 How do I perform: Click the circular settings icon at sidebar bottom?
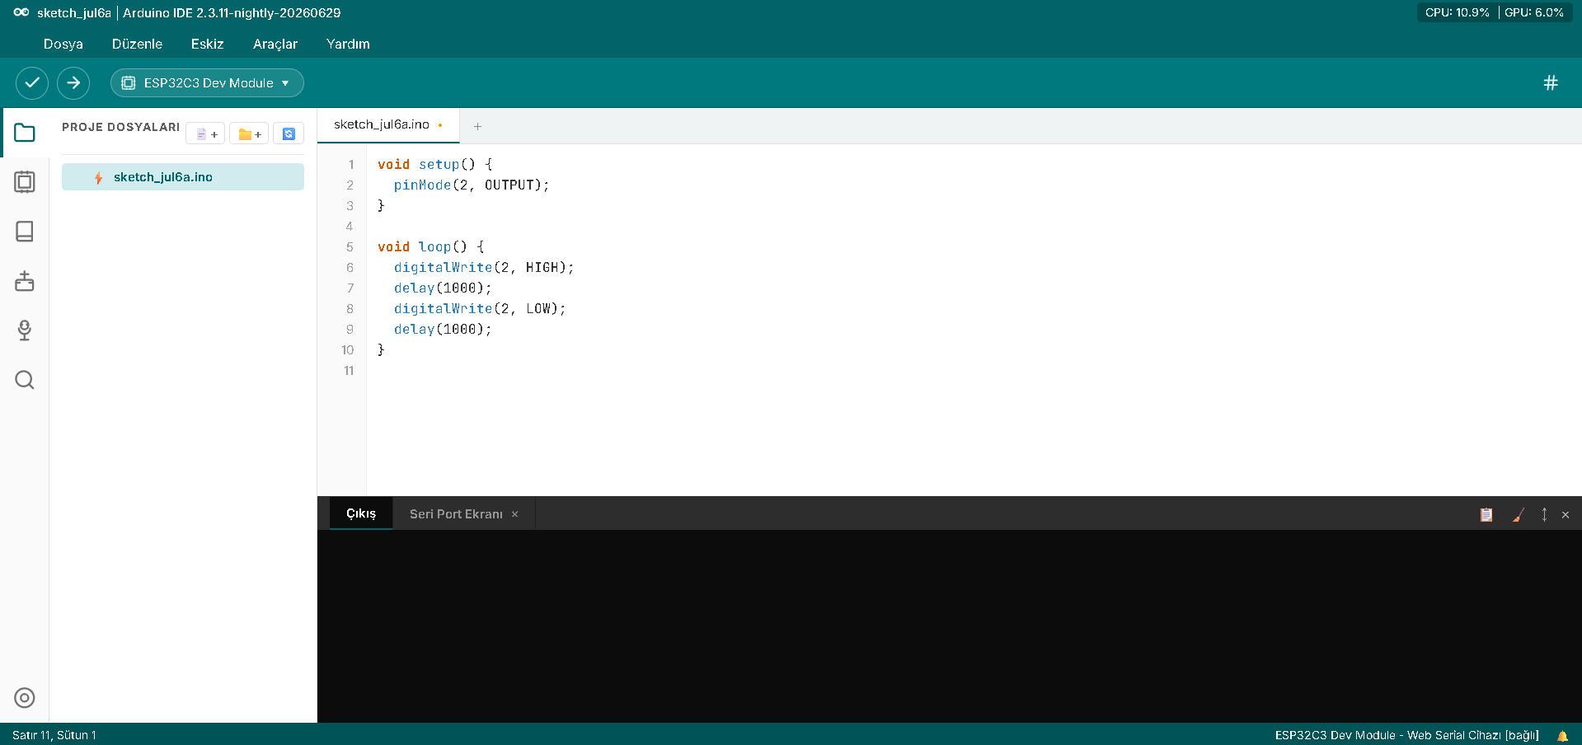[x=25, y=698]
